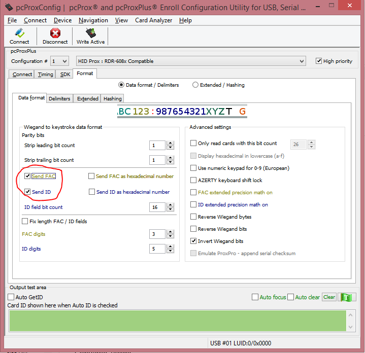
Task: Toggle the High priority checkbox
Action: pyautogui.click(x=319, y=61)
